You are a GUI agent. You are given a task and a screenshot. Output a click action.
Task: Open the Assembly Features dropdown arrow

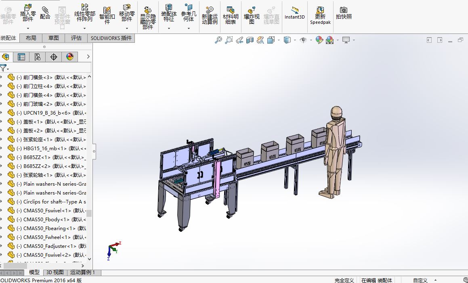pyautogui.click(x=169, y=28)
